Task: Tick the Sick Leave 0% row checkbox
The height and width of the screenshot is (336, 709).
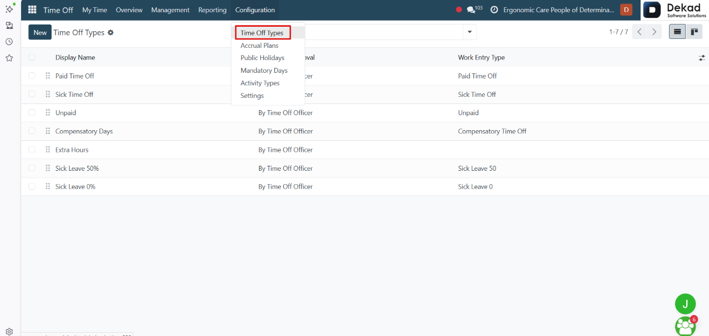Action: (32, 186)
